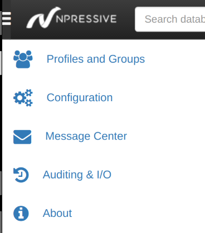
Task: Focus the Search database field
Action: (x=170, y=19)
